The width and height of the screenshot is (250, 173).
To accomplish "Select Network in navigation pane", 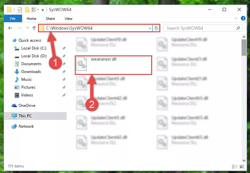I will point(26,126).
